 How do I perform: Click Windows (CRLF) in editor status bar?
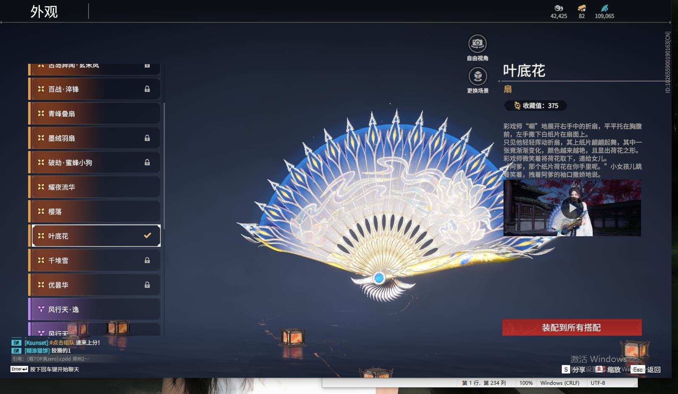(x=560, y=383)
